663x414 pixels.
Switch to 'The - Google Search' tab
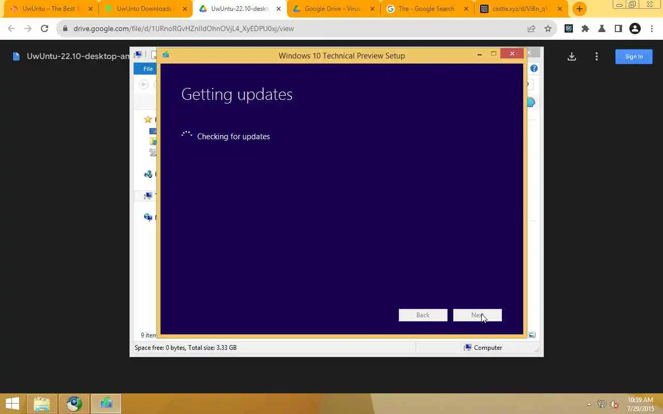coord(426,9)
